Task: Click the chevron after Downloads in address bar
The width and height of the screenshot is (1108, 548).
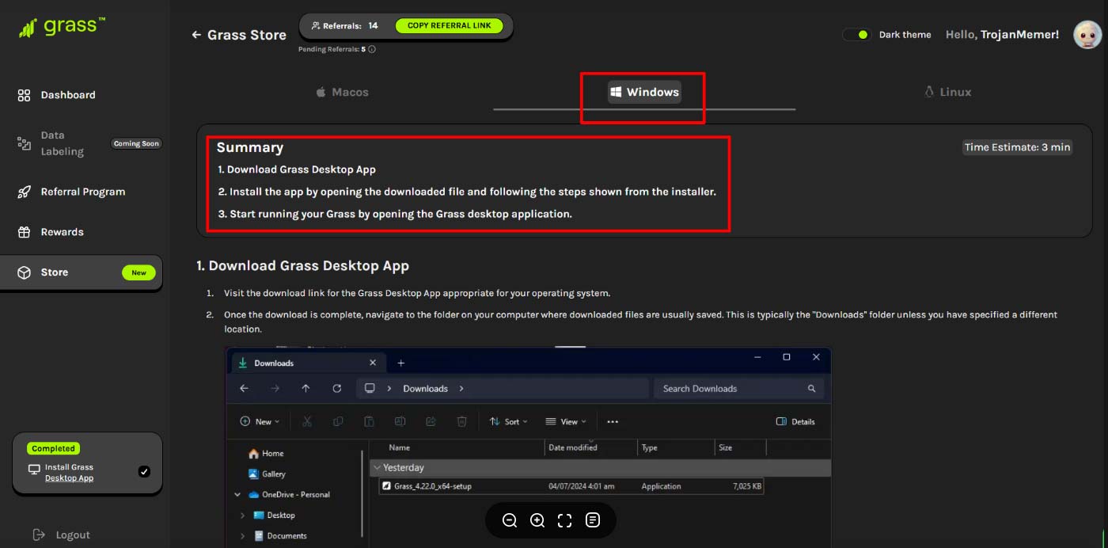Action: [x=461, y=389]
